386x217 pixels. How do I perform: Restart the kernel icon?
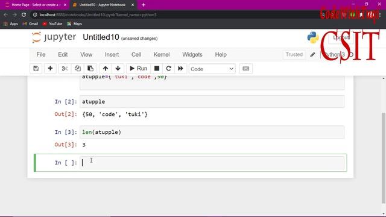coord(169,69)
